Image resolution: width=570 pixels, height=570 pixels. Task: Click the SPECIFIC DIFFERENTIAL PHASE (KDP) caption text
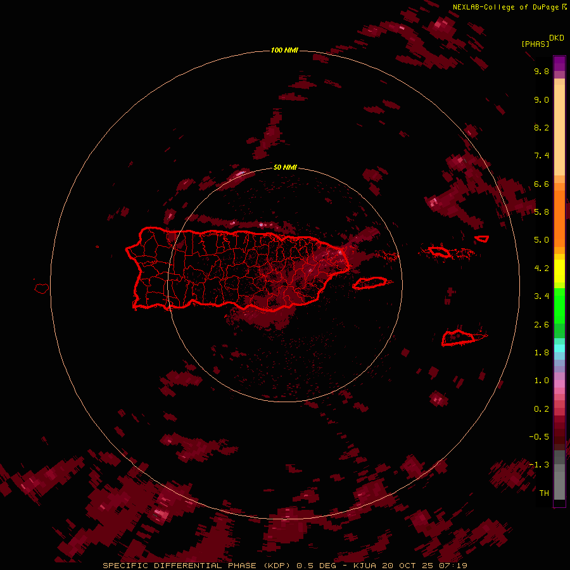click(x=197, y=566)
